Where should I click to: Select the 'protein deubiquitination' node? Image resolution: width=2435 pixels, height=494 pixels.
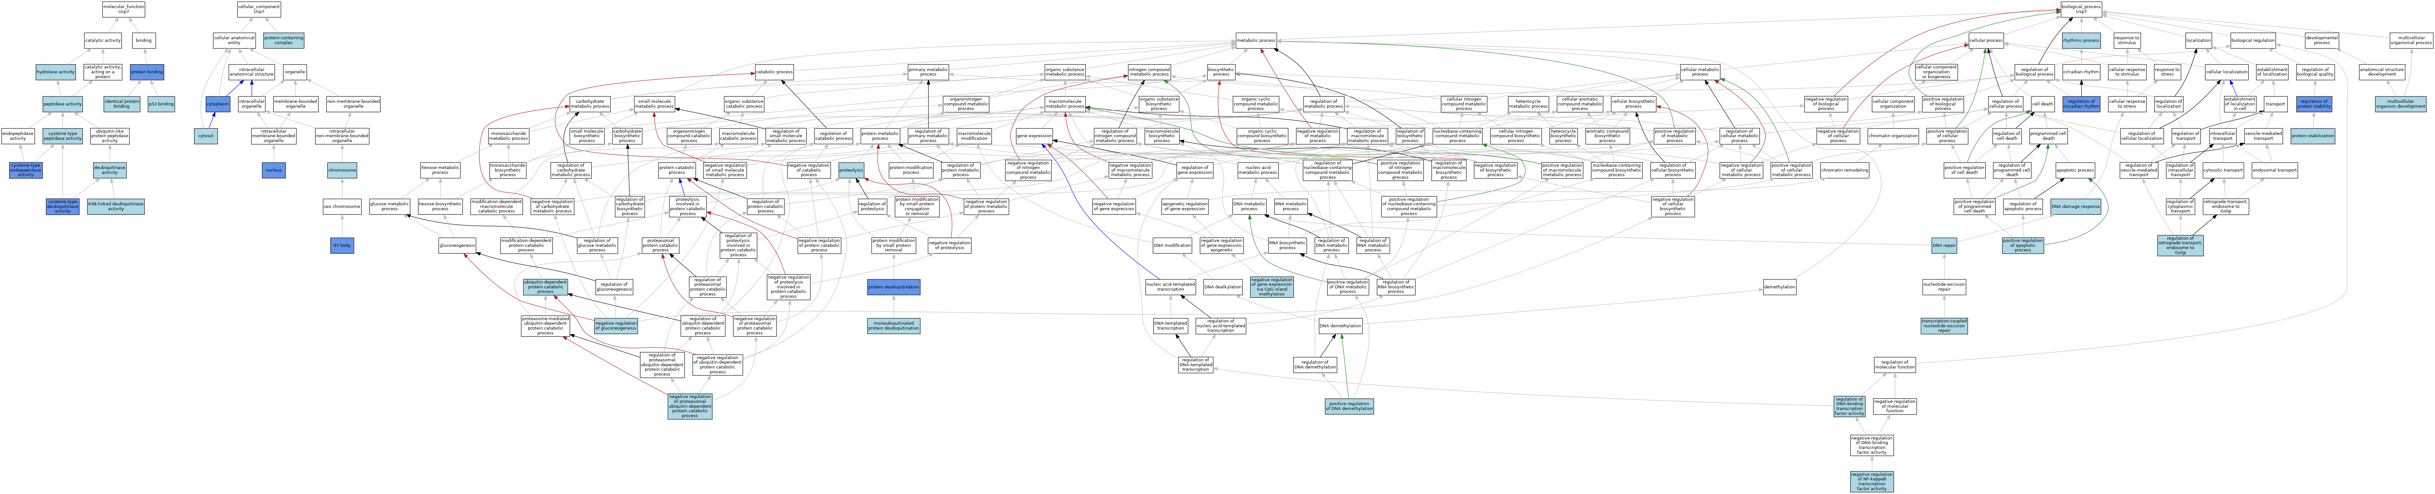[x=893, y=286]
